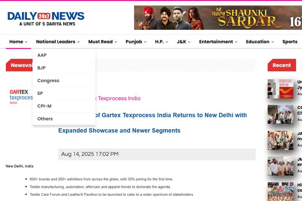Click the New Delhi, India dateline
This screenshot has height=201, width=302.
tap(20, 166)
